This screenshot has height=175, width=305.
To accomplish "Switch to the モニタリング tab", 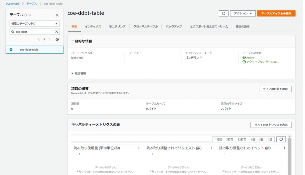I will click(117, 26).
